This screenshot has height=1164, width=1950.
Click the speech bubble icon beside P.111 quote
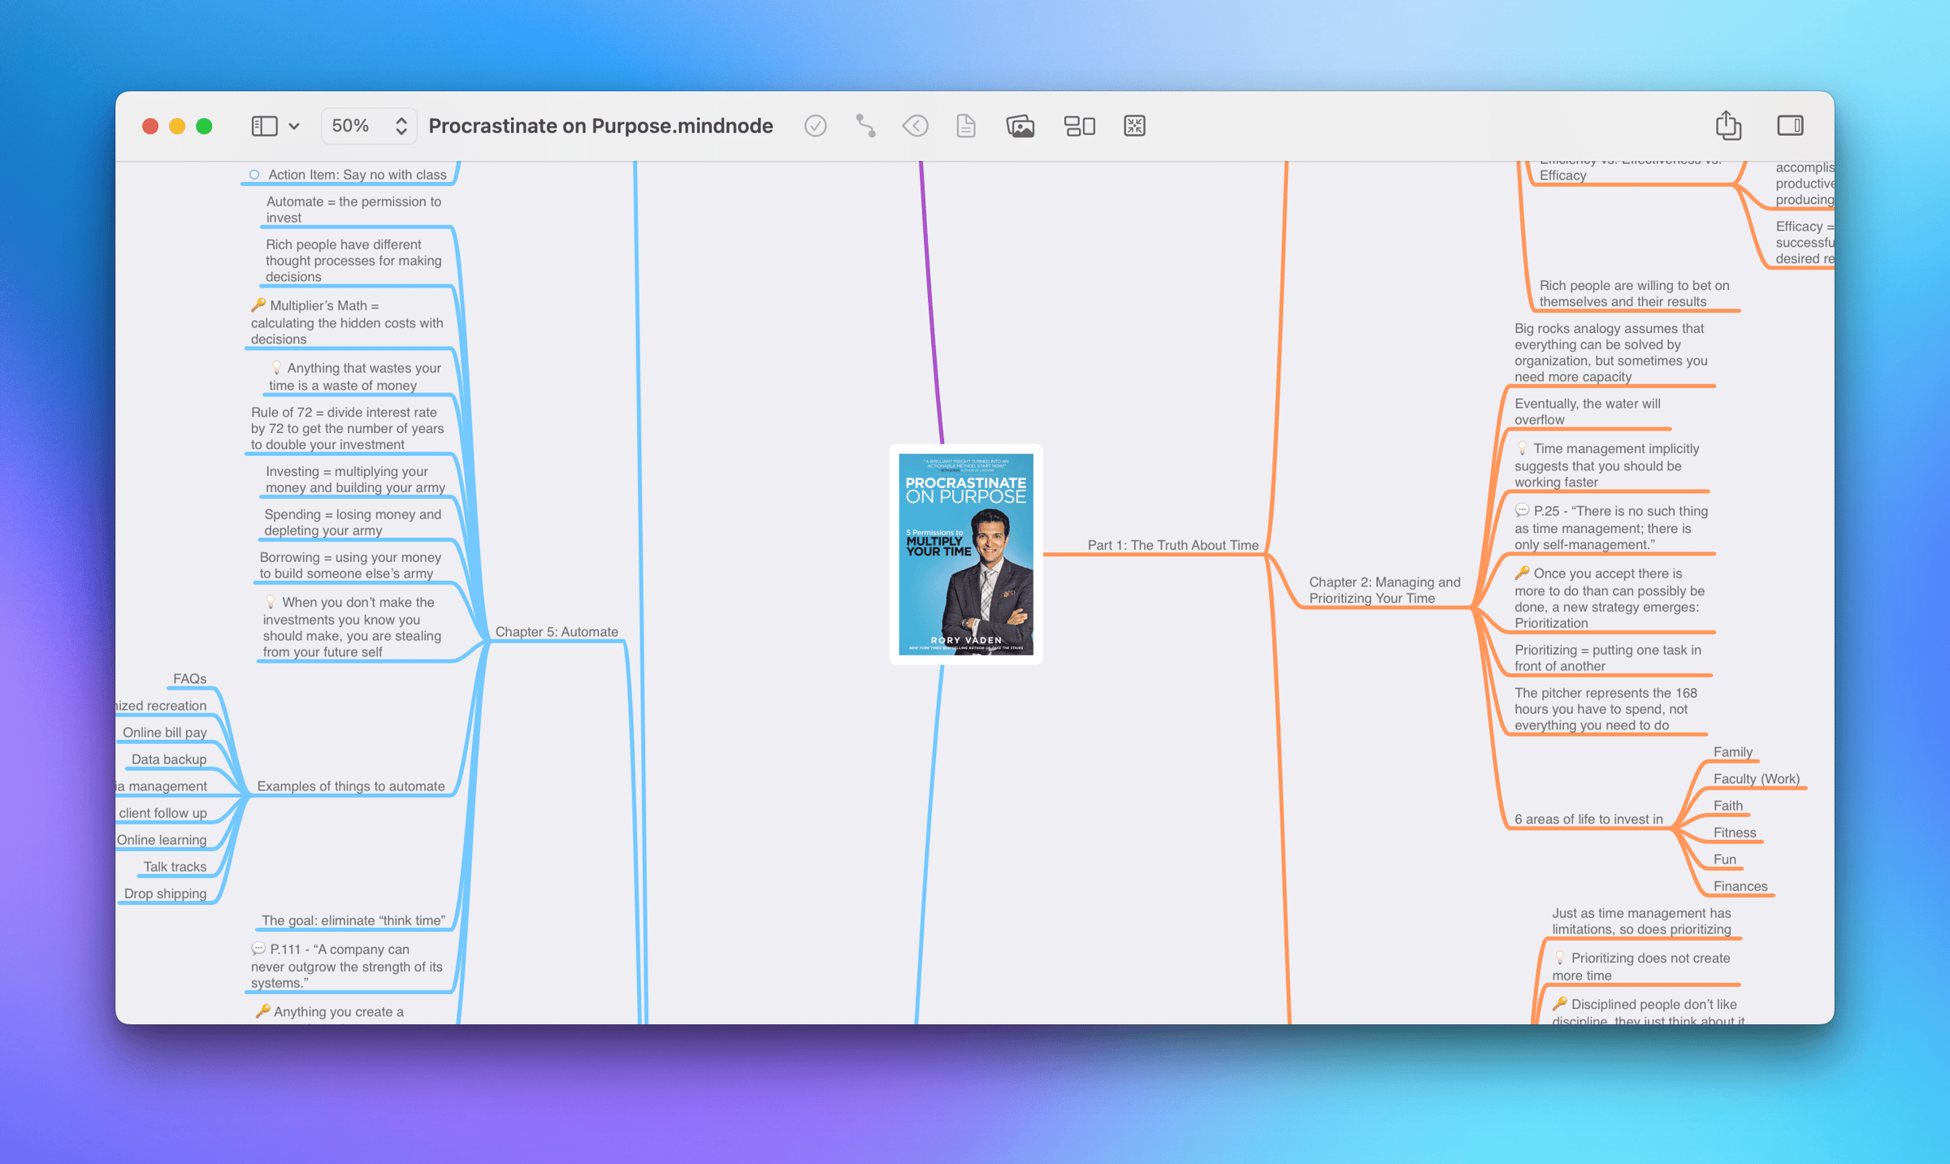(x=258, y=949)
